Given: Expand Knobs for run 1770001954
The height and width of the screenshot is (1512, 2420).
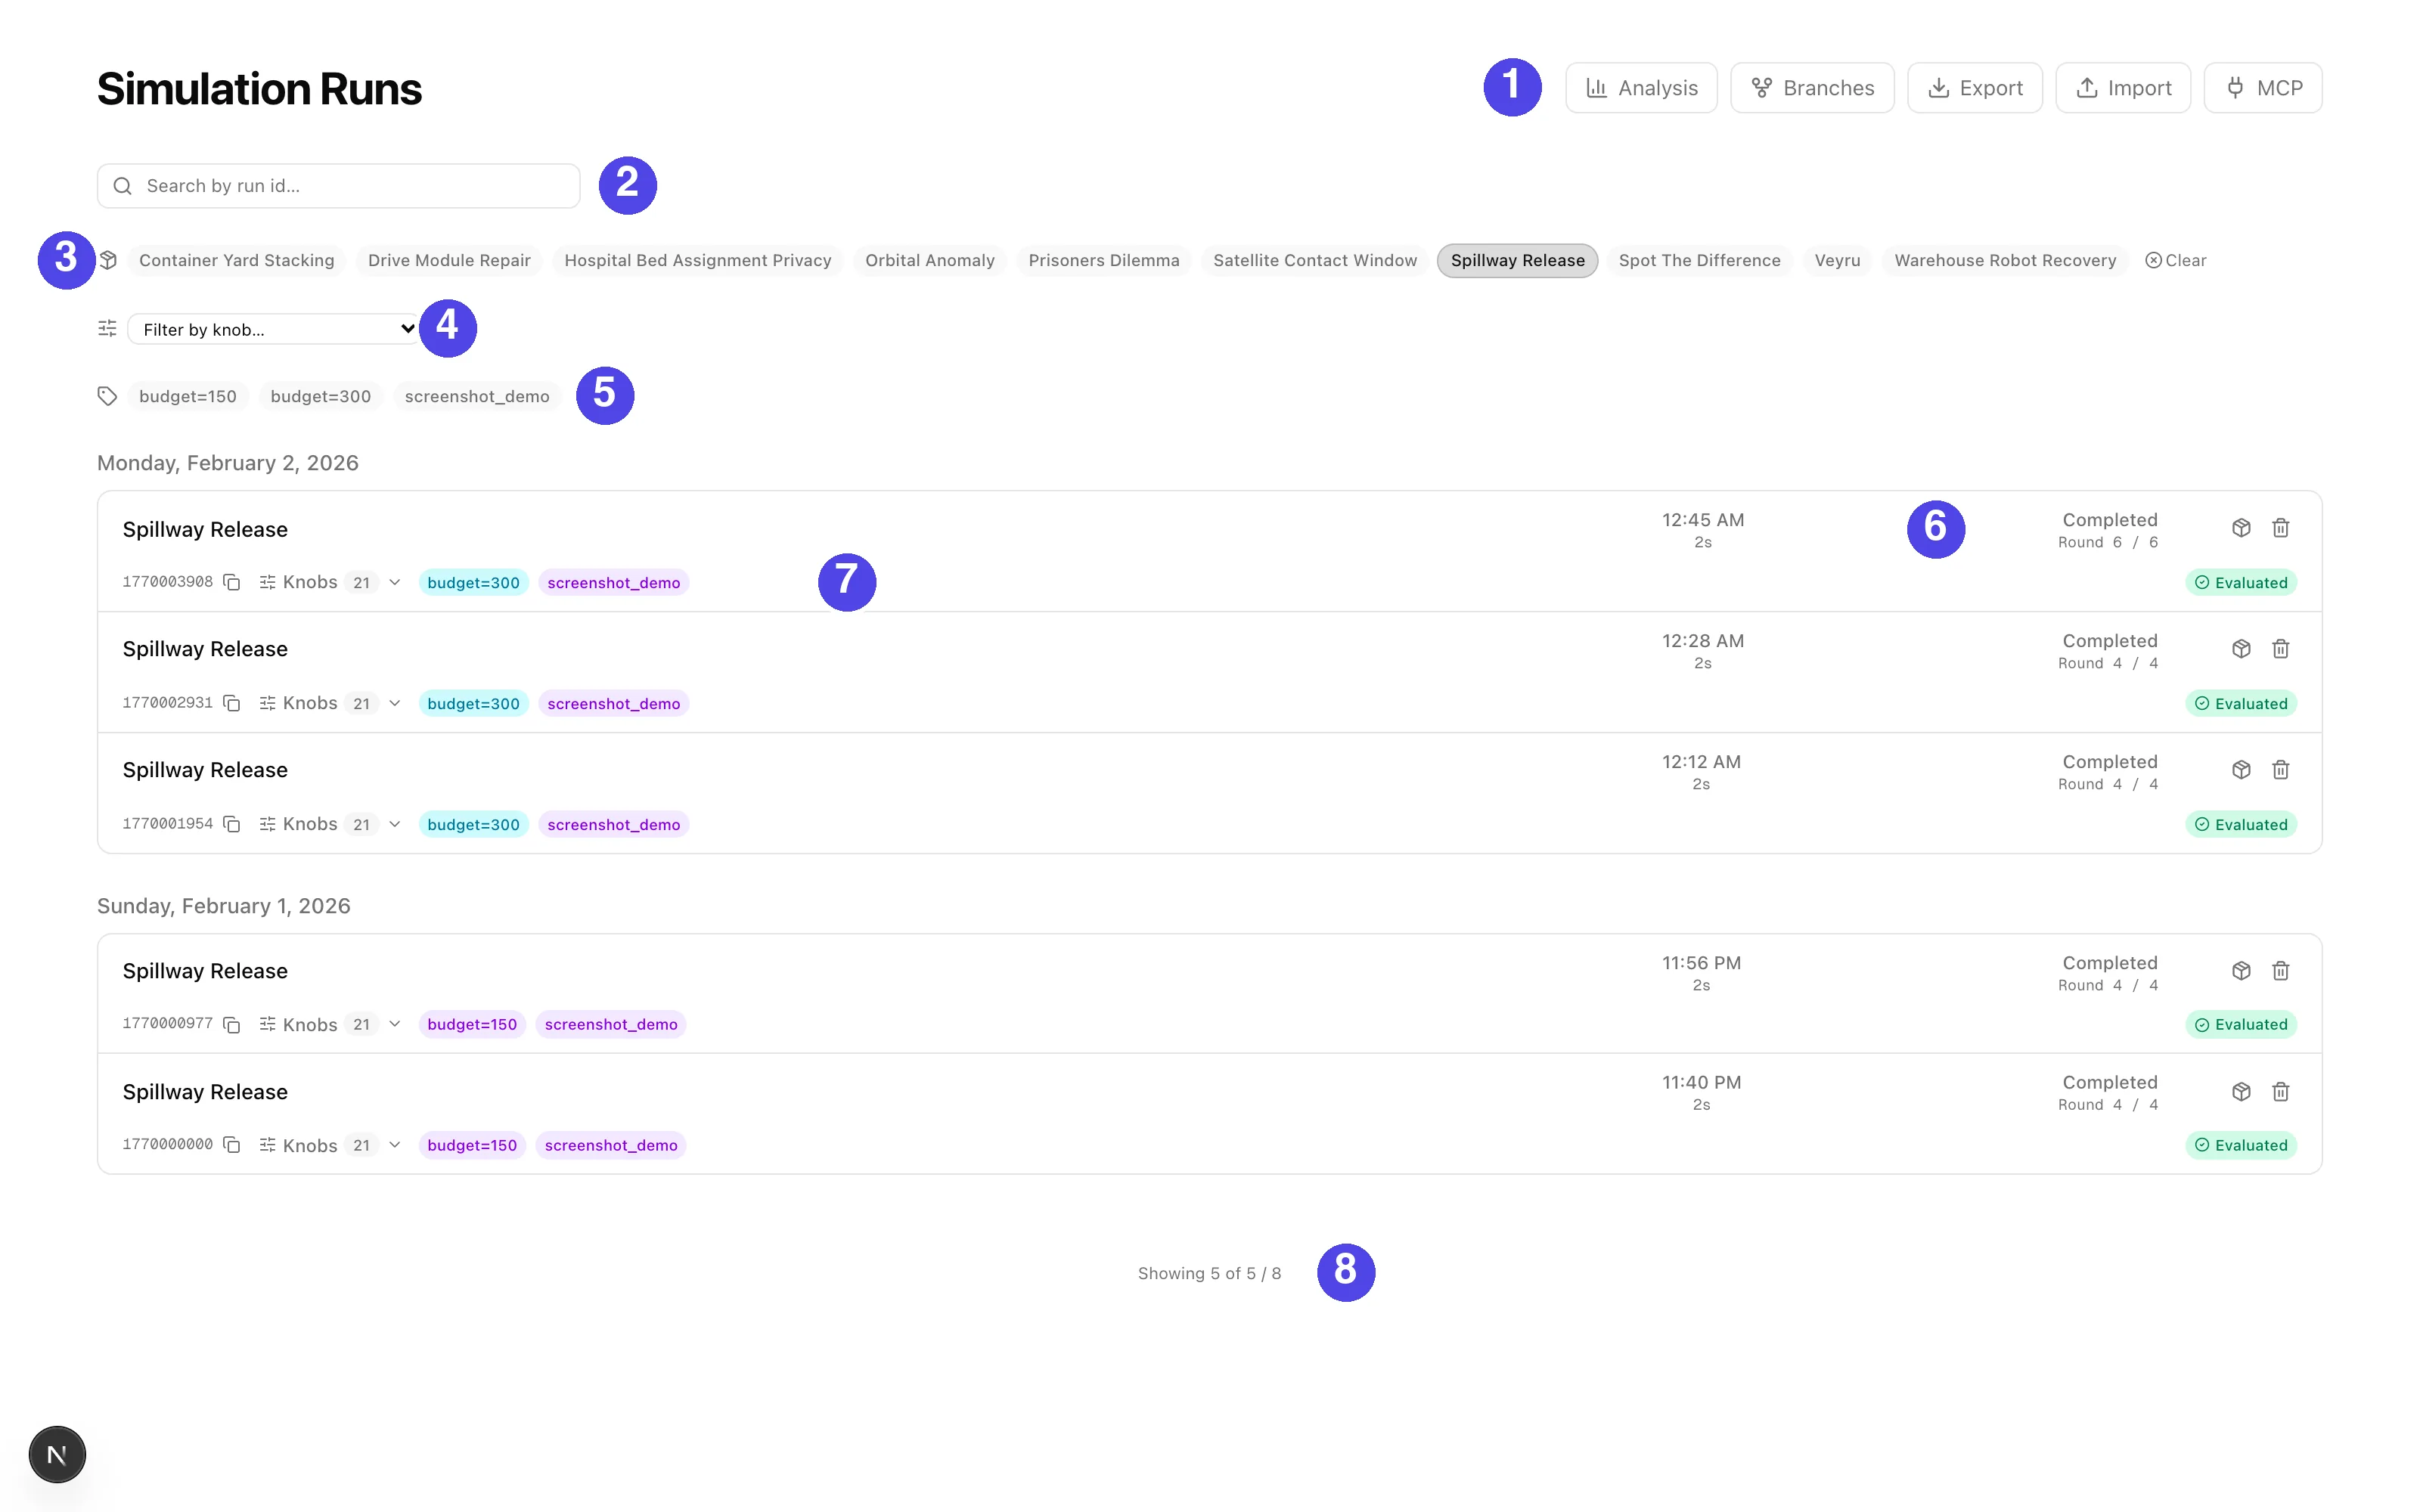Looking at the screenshot, I should (x=330, y=824).
